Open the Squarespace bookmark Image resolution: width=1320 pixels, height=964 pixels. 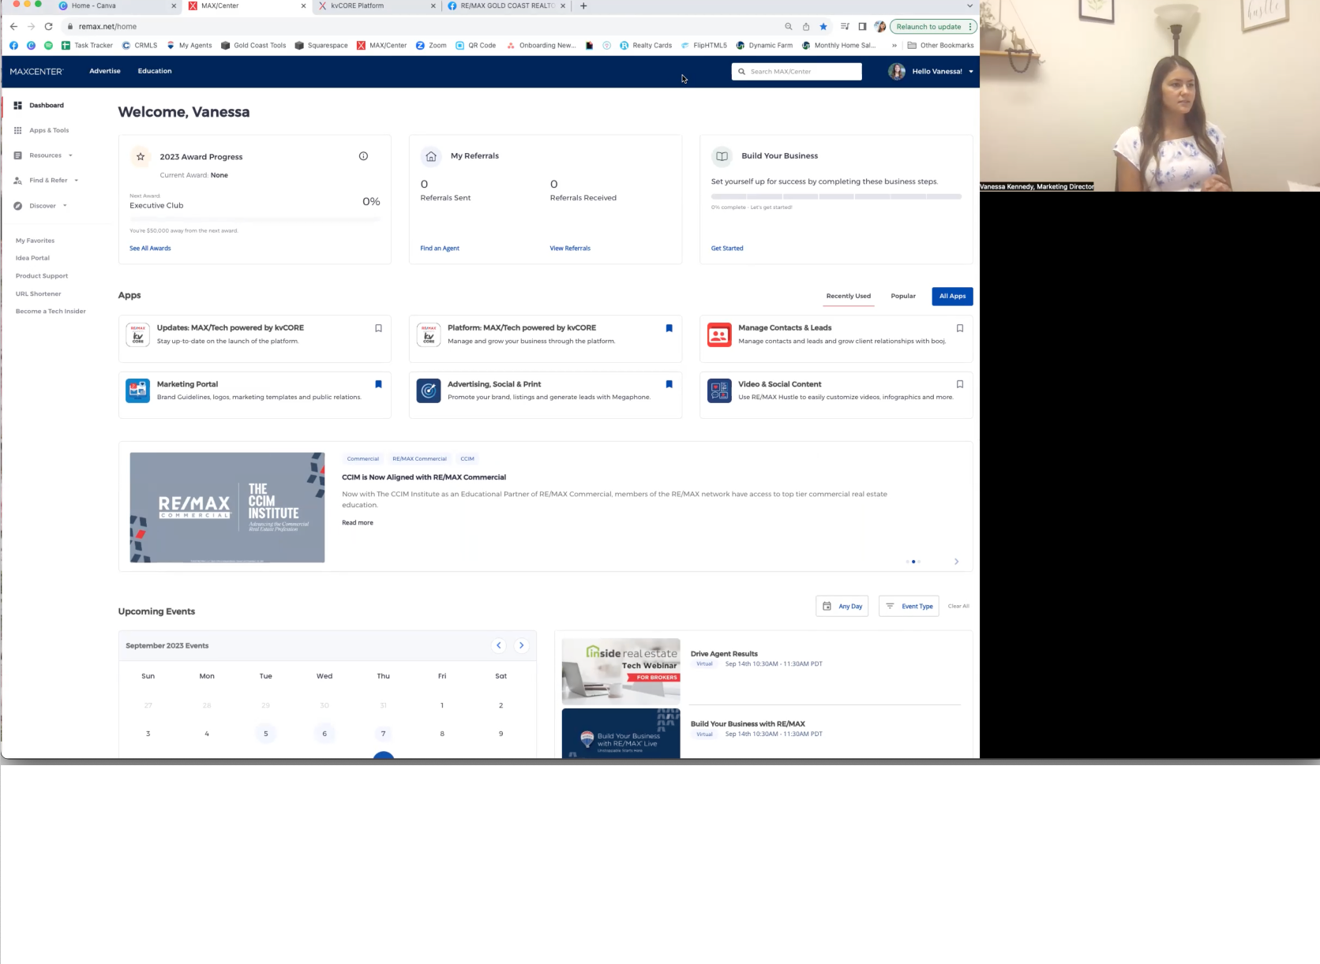[x=321, y=46]
